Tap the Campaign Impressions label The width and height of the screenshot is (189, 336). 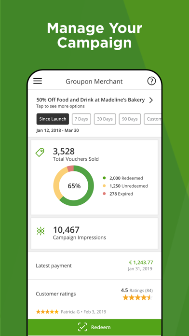[80, 238]
